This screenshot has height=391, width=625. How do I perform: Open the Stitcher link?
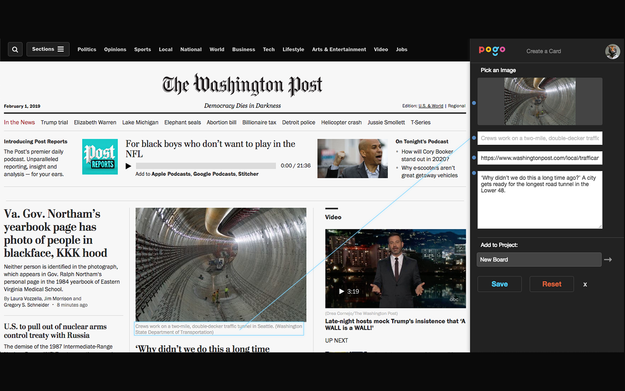[249, 174]
